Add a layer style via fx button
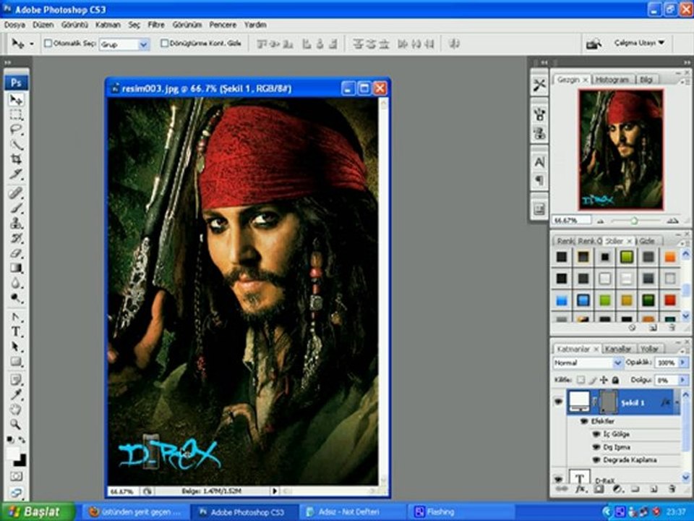Image resolution: width=694 pixels, height=521 pixels. click(581, 490)
